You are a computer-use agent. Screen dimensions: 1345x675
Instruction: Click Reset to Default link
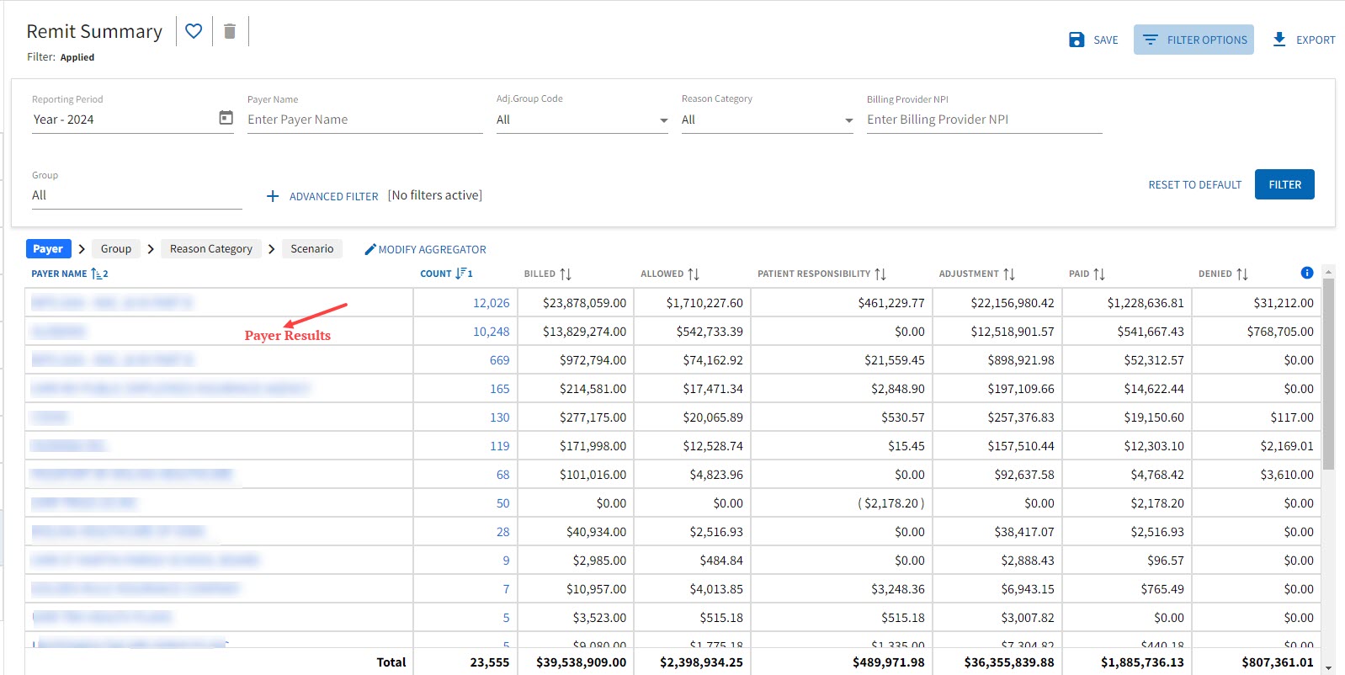[1194, 185]
